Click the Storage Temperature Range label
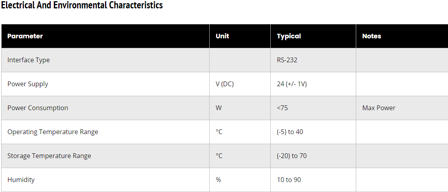The image size is (448, 192). [49, 156]
